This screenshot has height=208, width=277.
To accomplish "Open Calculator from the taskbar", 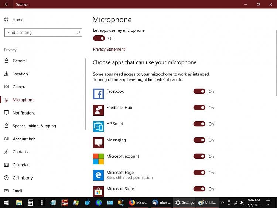I will 30,202.
